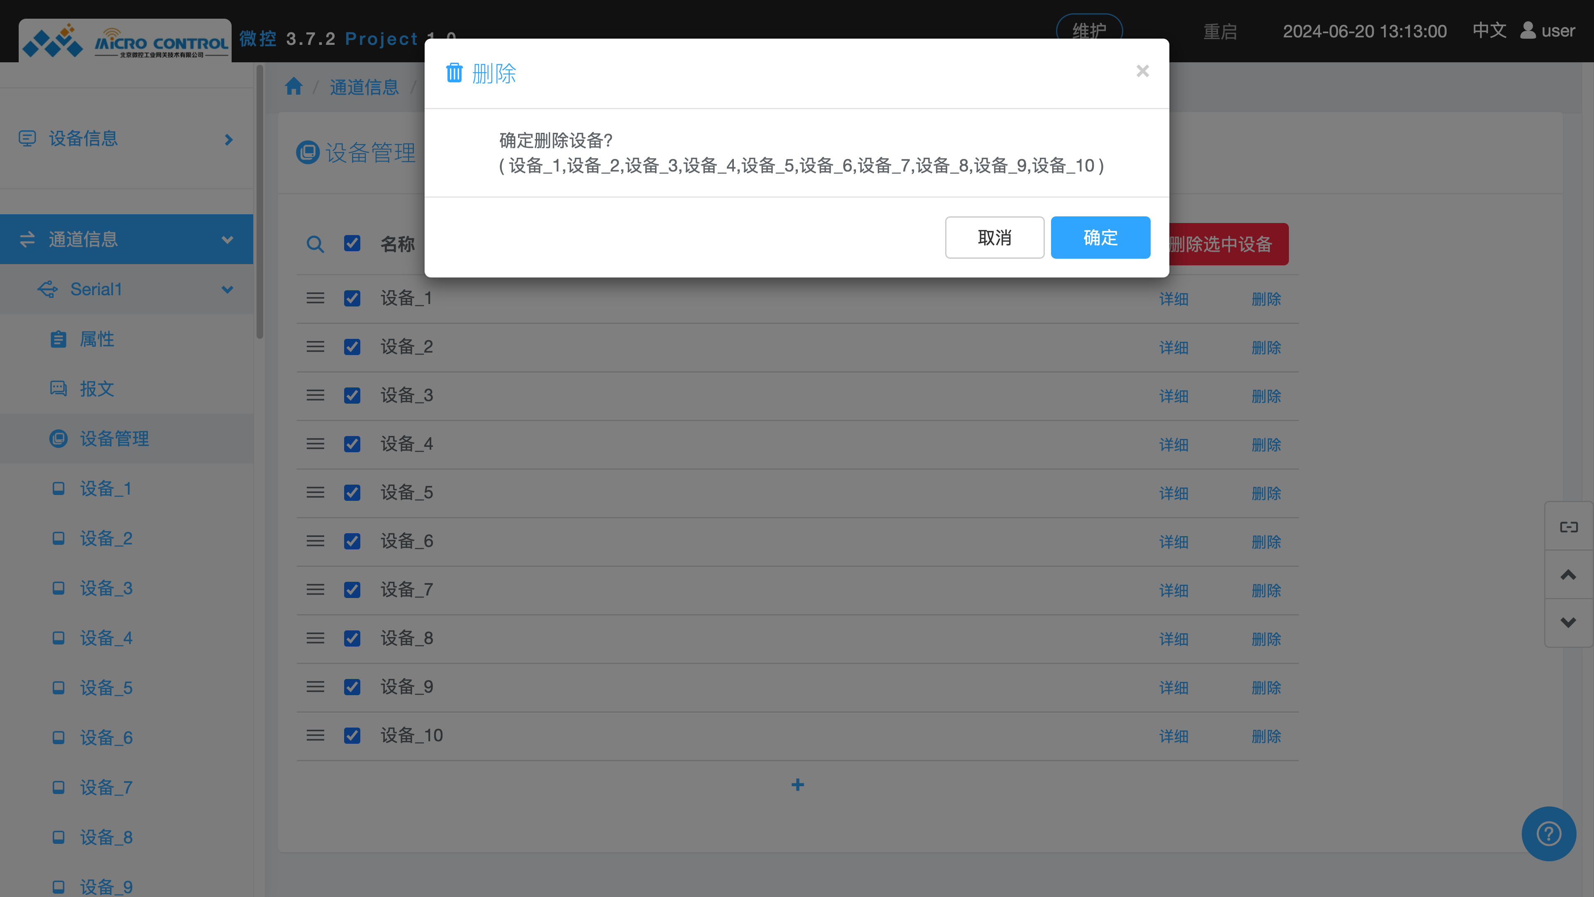Click the drag handle icon for 设备_5
Screen dimensions: 1594x897
pyautogui.click(x=315, y=493)
